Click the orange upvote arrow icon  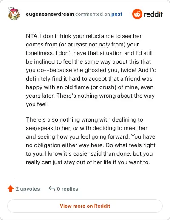11,189
